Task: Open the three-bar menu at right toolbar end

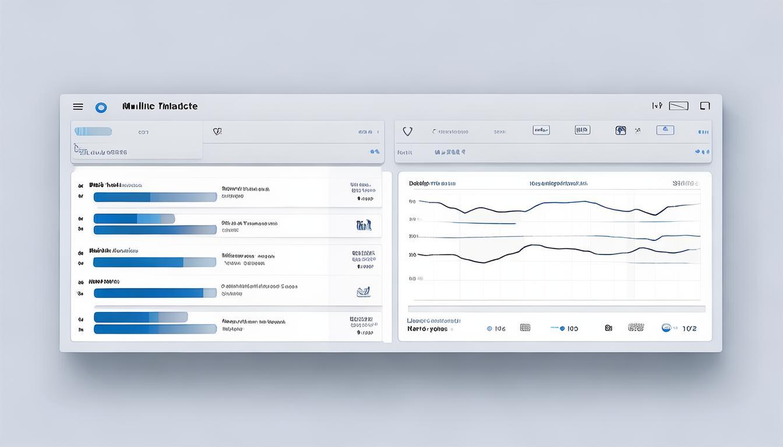Action: click(703, 132)
